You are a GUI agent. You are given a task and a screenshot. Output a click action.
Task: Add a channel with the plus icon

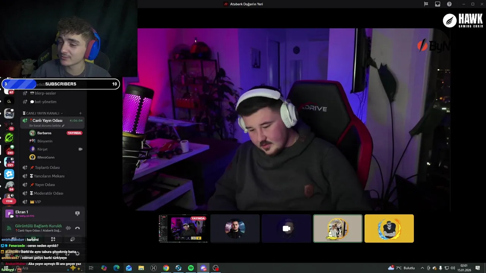coord(80,113)
